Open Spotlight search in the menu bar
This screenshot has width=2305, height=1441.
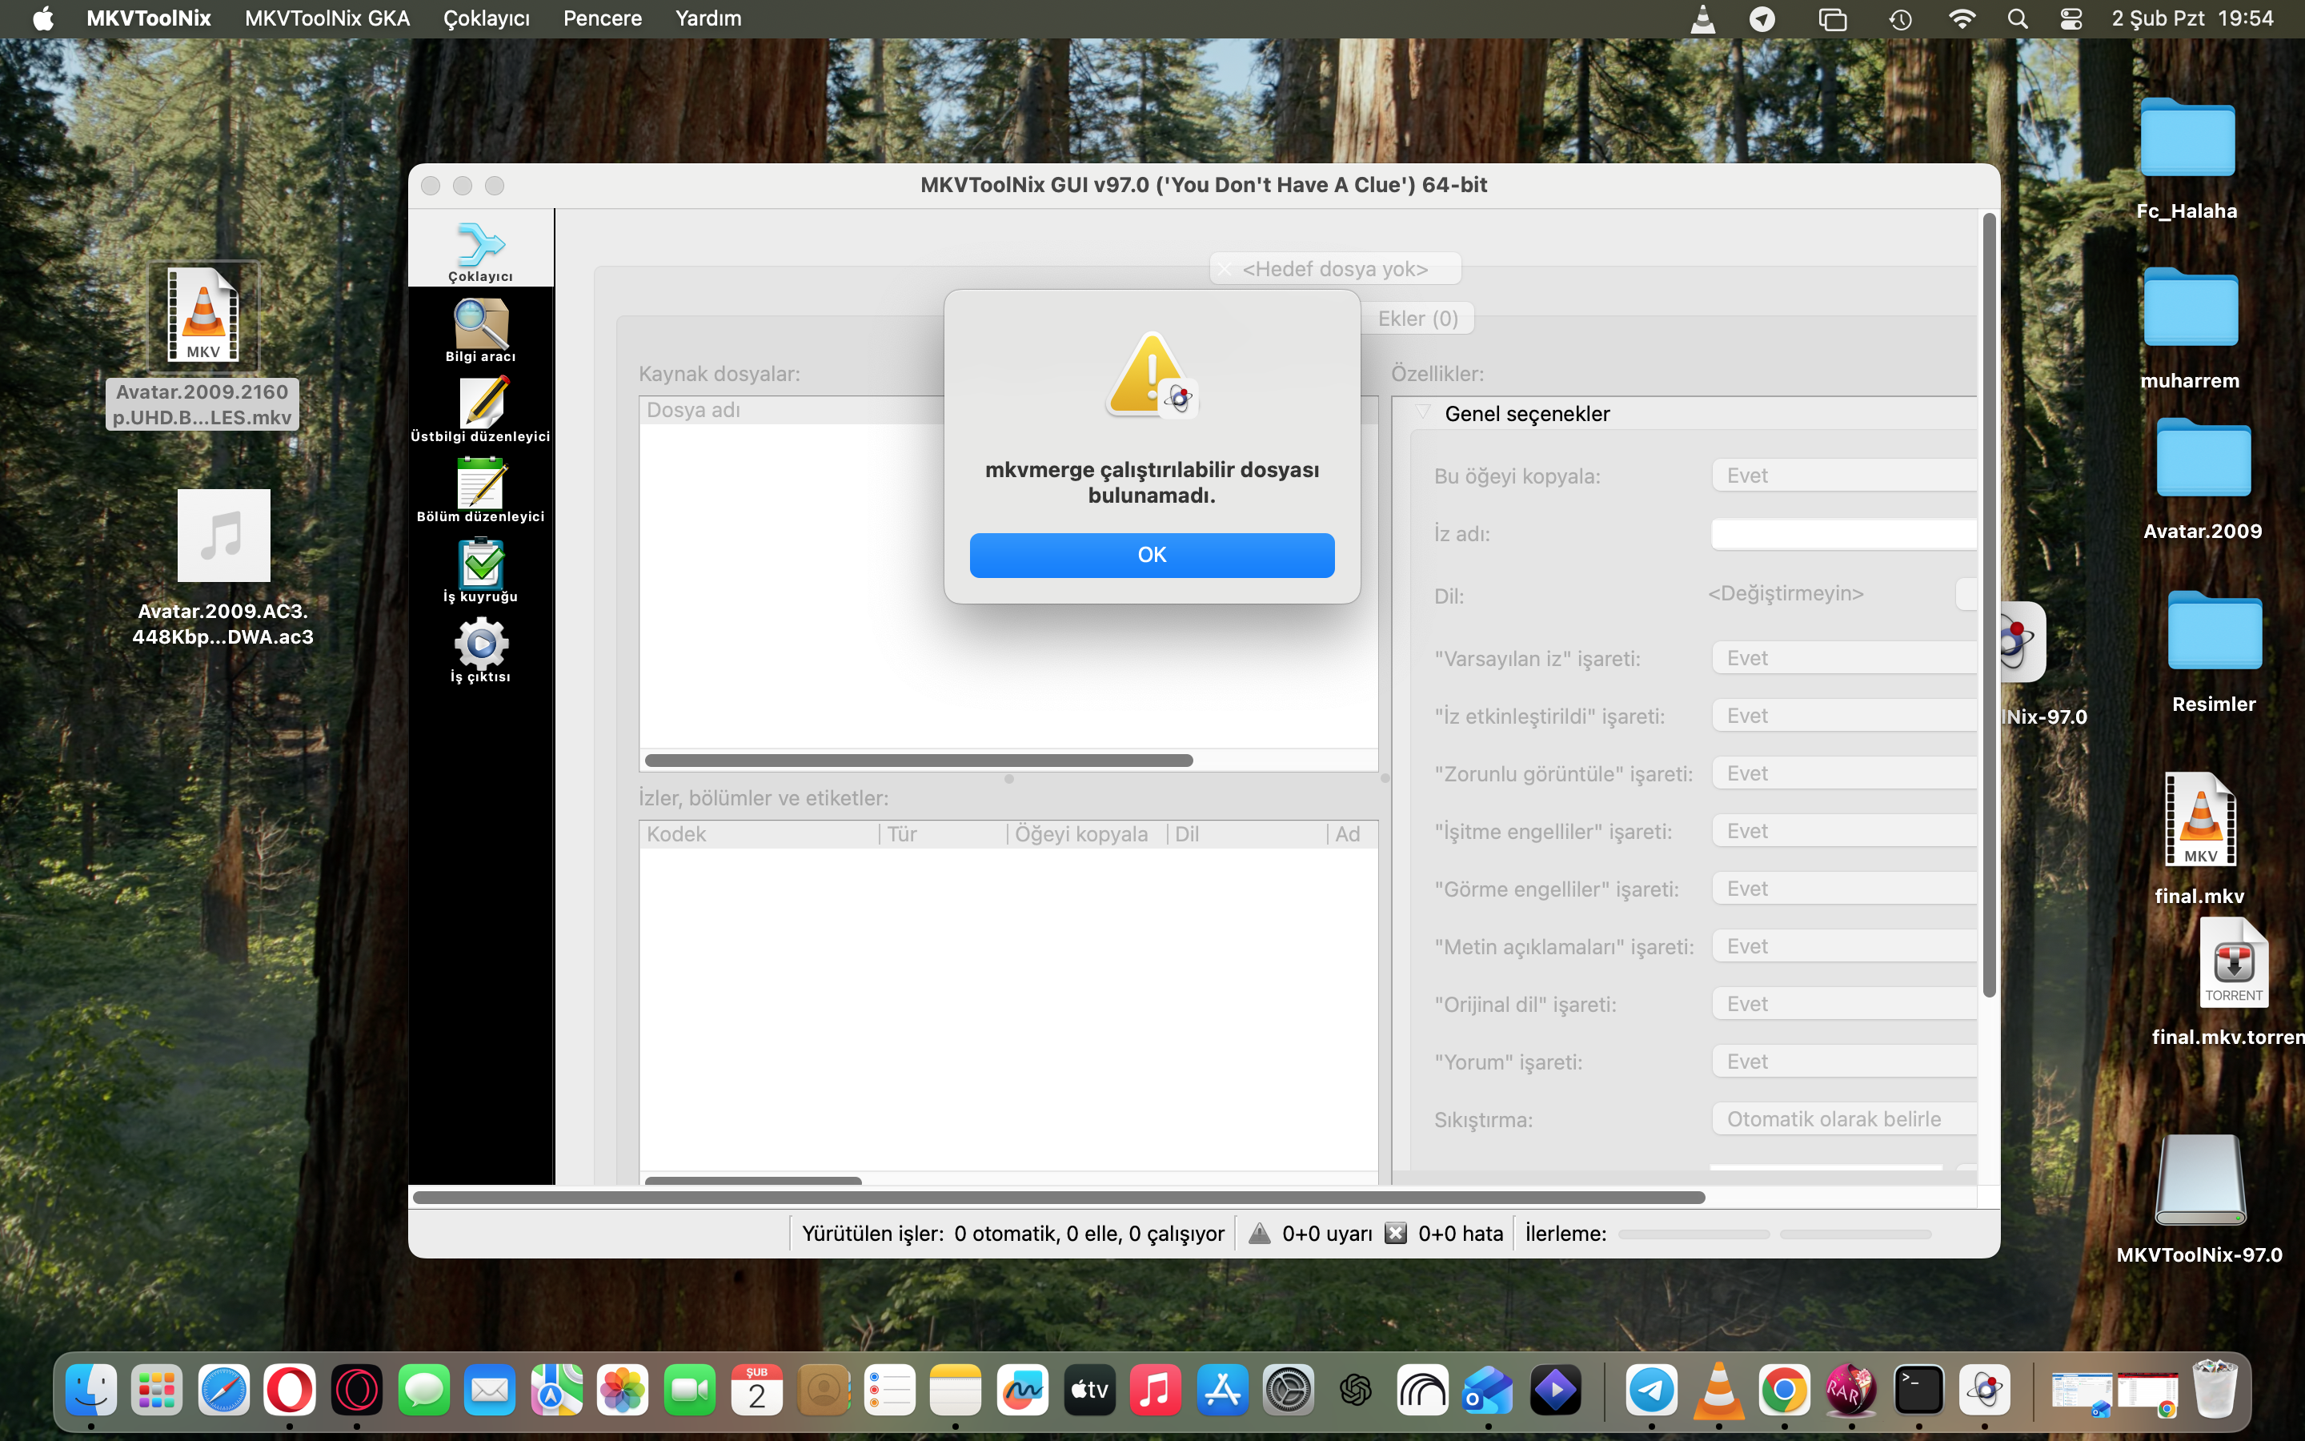[2016, 19]
